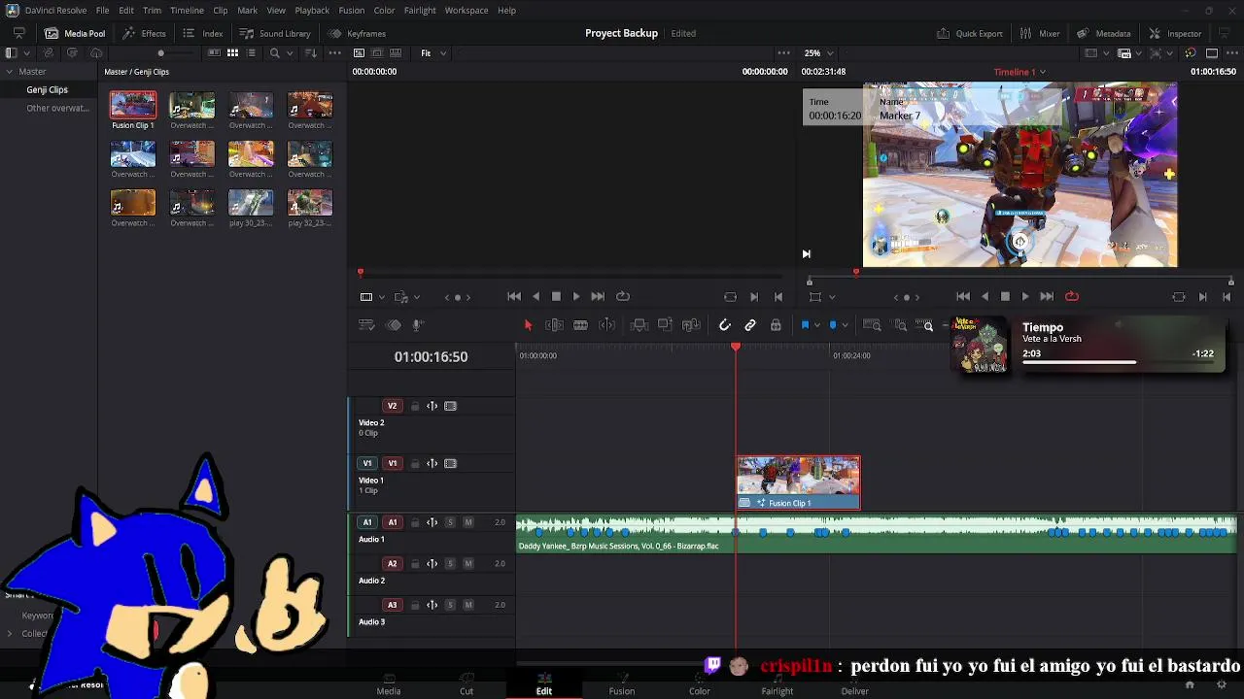Click the Insert Clip tool icon
This screenshot has width=1244, height=699.
click(639, 325)
